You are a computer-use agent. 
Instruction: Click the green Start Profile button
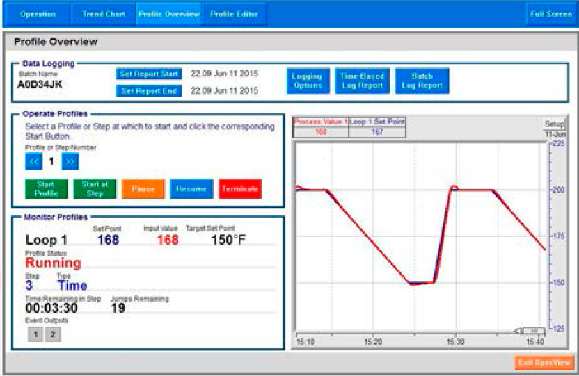click(x=47, y=189)
